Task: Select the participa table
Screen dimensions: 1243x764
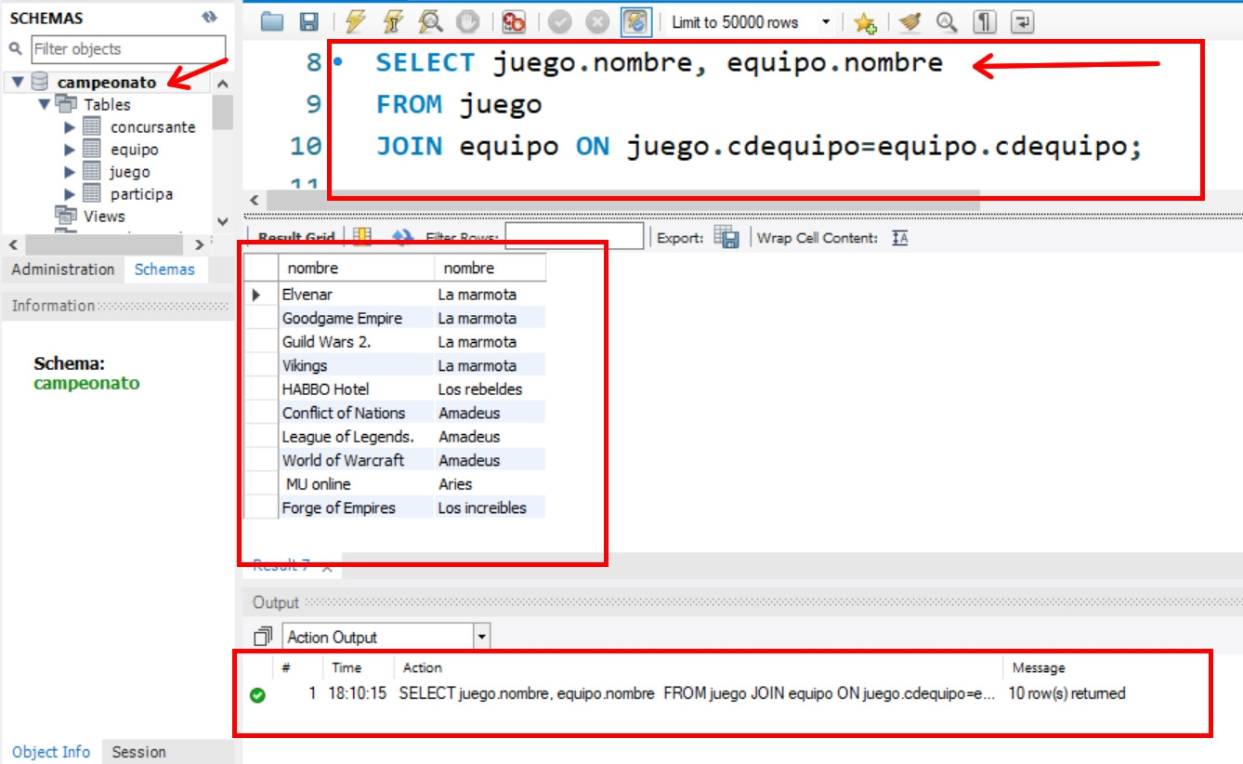Action: pyautogui.click(x=141, y=194)
